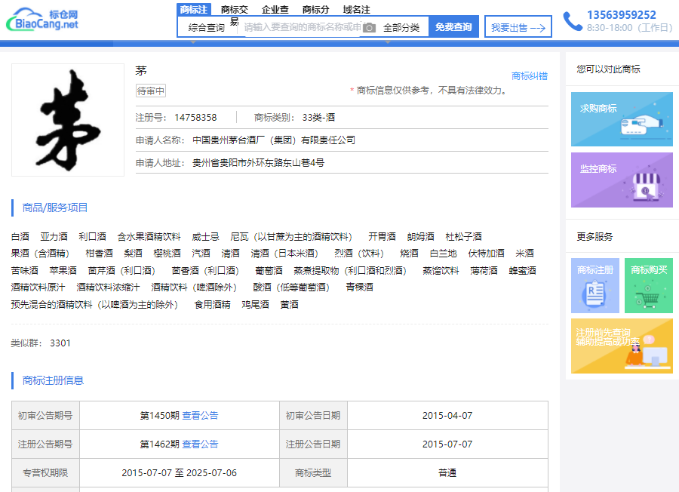Viewport: 679px width, 492px height.
Task: Open the 企业查 tab
Action: pyautogui.click(x=275, y=10)
